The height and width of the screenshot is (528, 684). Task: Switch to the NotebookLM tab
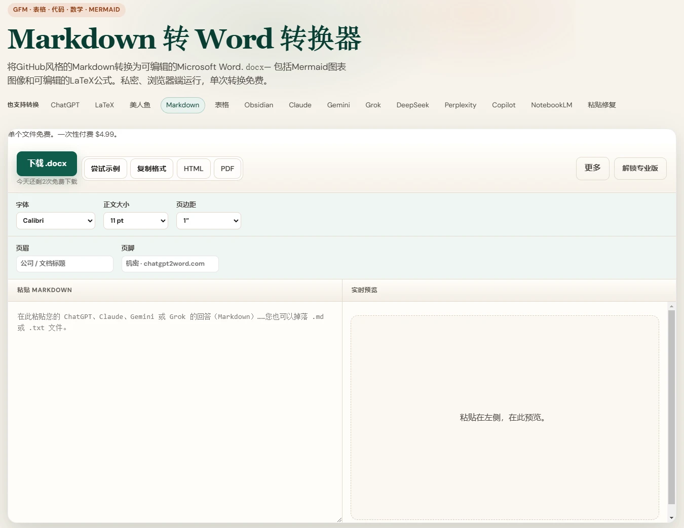click(x=552, y=105)
